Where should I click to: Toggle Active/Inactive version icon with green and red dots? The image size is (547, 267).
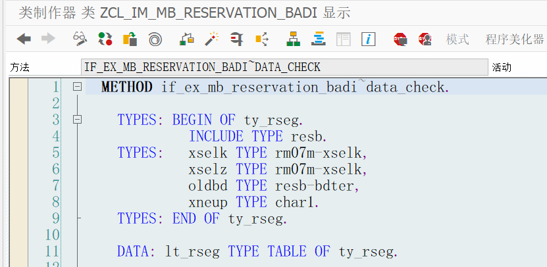coord(105,39)
